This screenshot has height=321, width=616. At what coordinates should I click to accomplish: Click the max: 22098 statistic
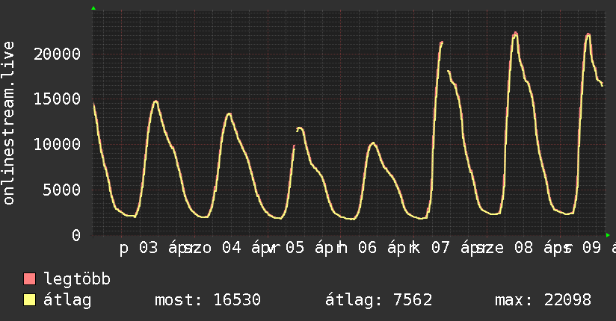point(543,300)
